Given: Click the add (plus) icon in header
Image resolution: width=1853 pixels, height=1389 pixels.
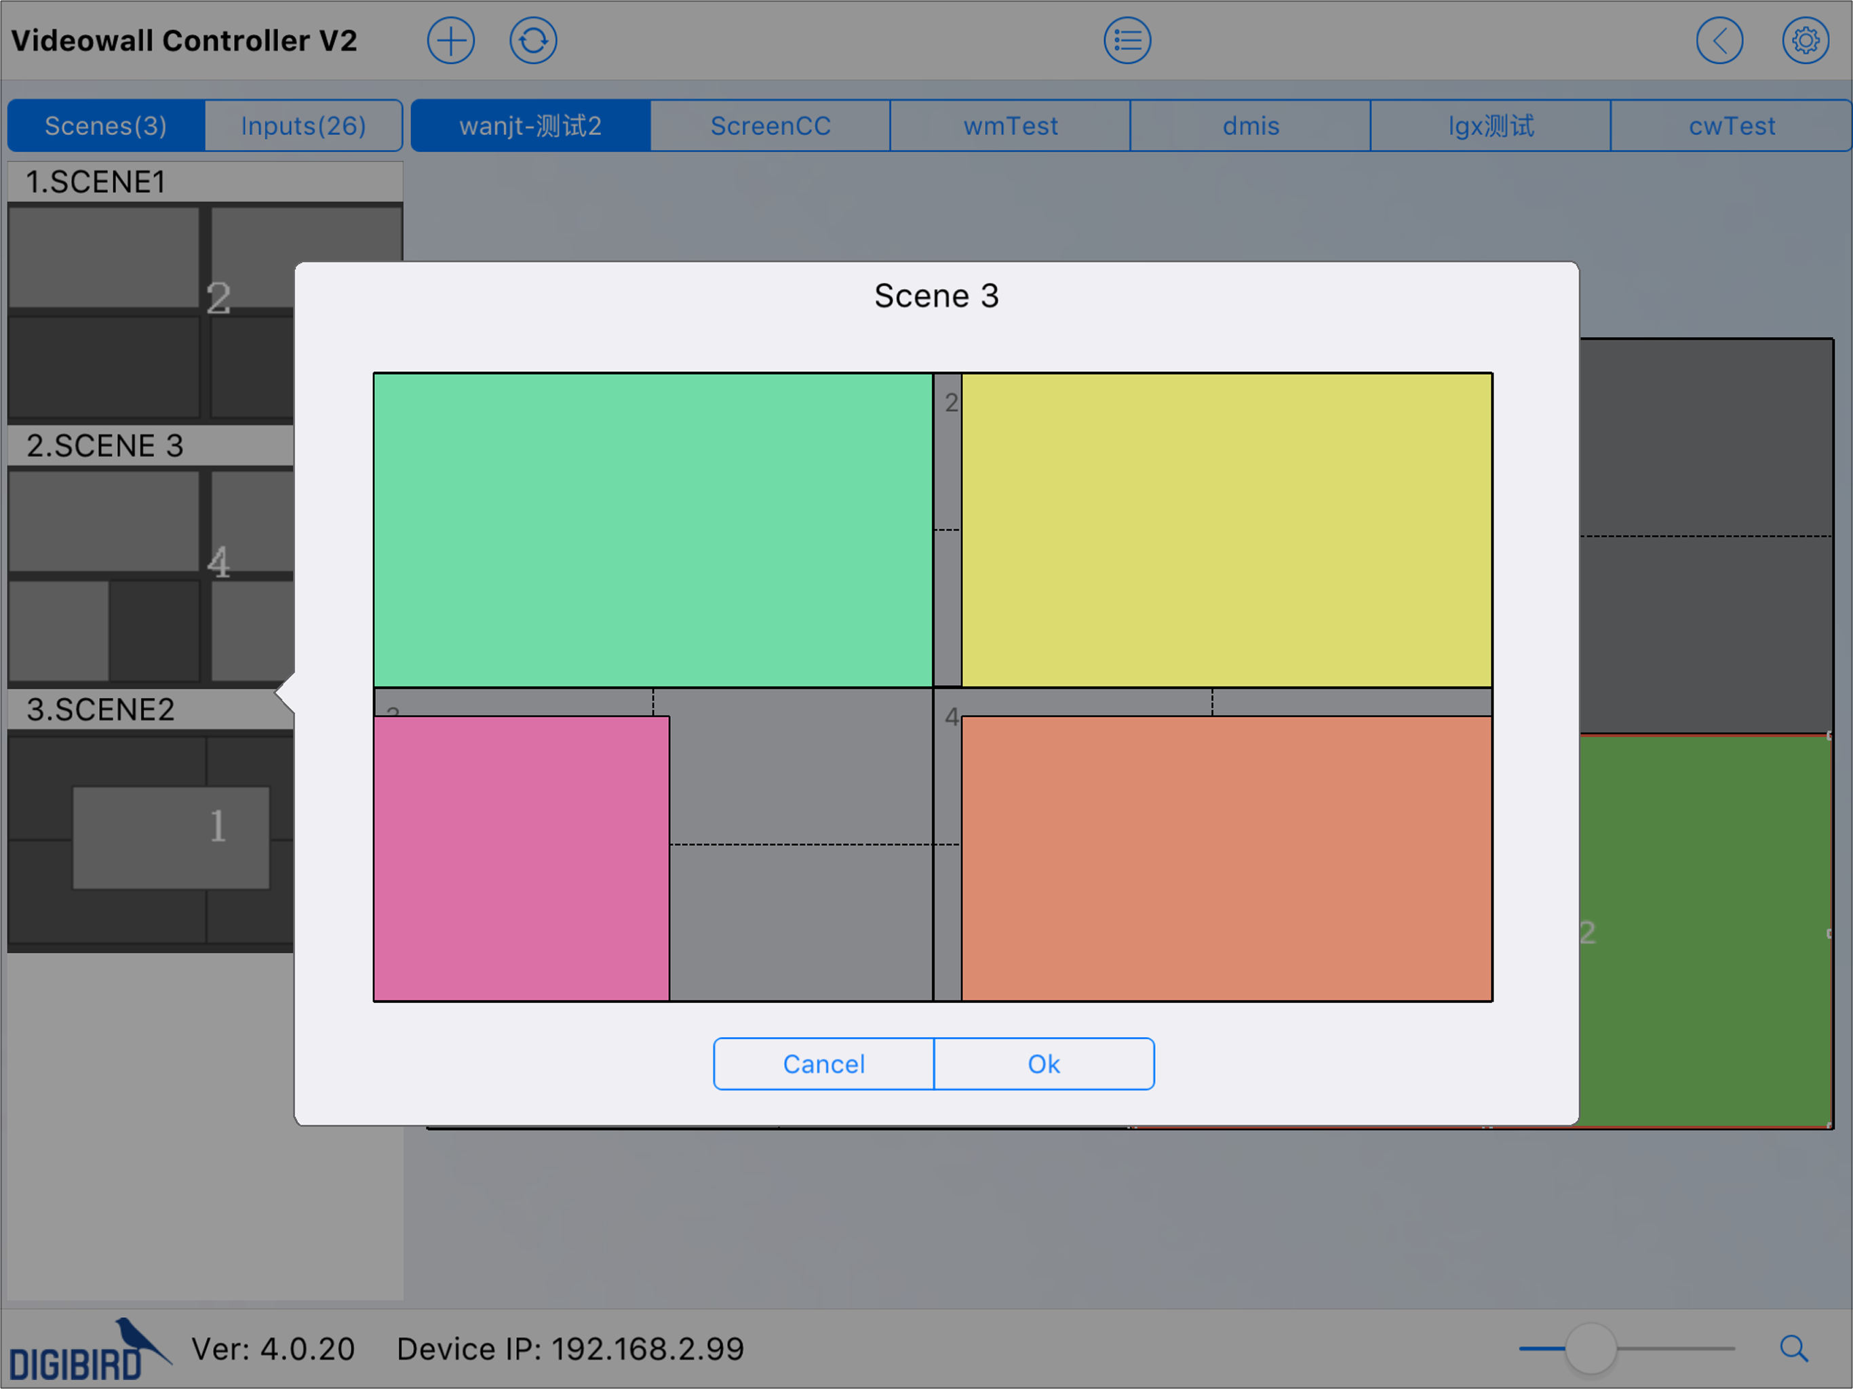Looking at the screenshot, I should 450,40.
